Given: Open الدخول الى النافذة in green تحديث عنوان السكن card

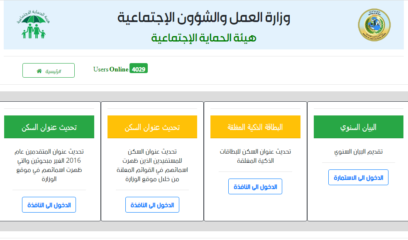Looking at the screenshot, I should click(x=49, y=205).
